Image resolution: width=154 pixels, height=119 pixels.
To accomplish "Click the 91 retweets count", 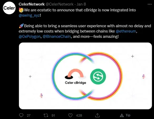I will pyautogui.click(x=53, y=115).
